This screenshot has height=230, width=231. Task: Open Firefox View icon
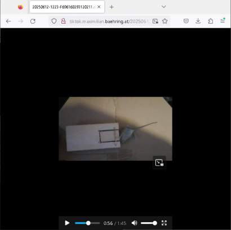point(20,7)
